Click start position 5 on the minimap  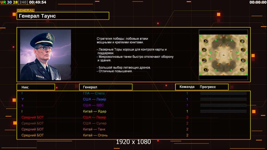[242, 70]
